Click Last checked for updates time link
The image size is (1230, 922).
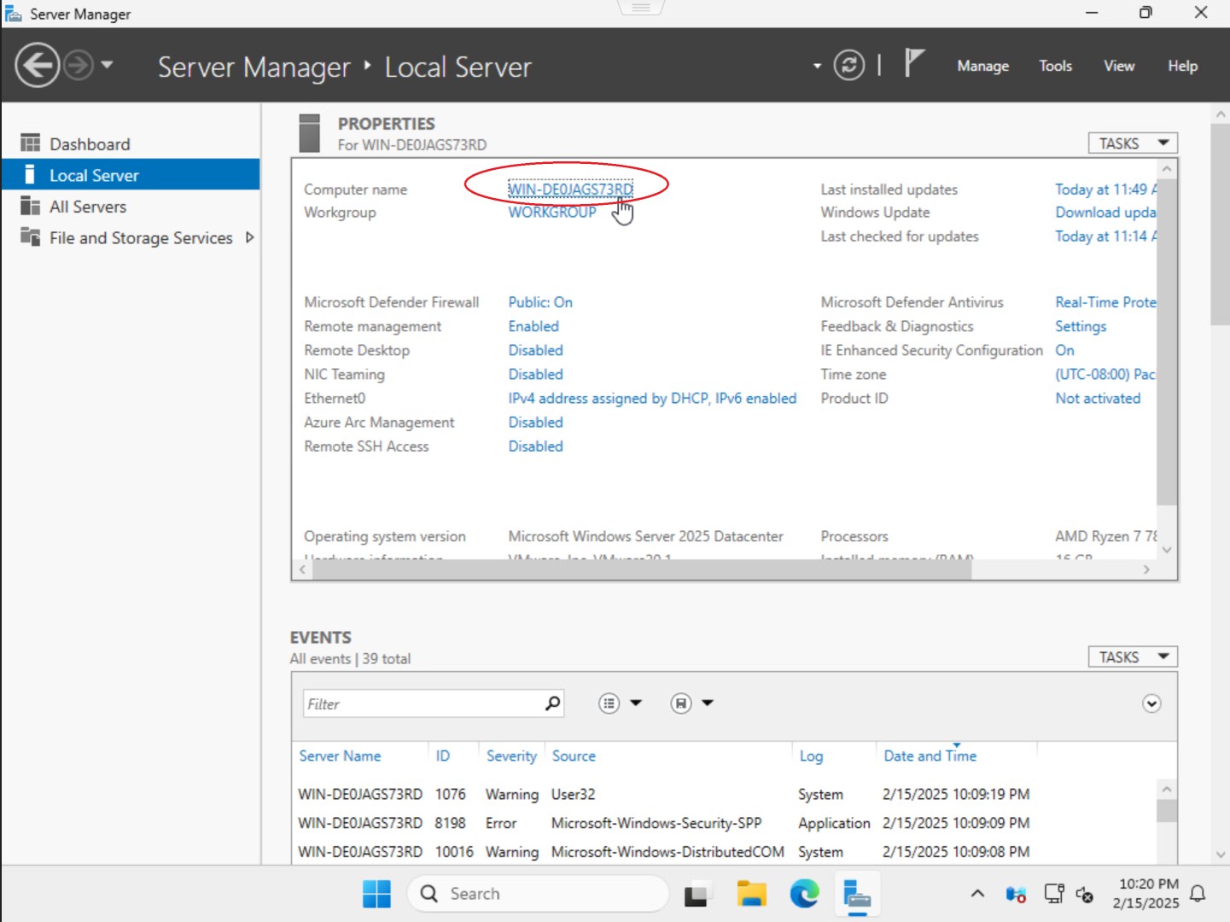tap(1105, 236)
